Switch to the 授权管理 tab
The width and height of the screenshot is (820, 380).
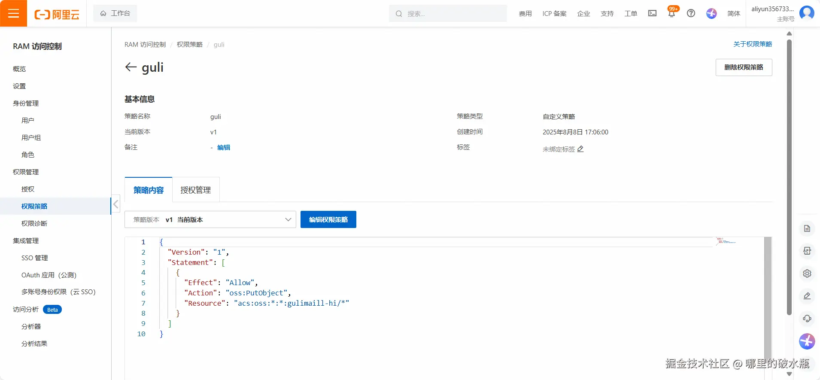pyautogui.click(x=196, y=190)
